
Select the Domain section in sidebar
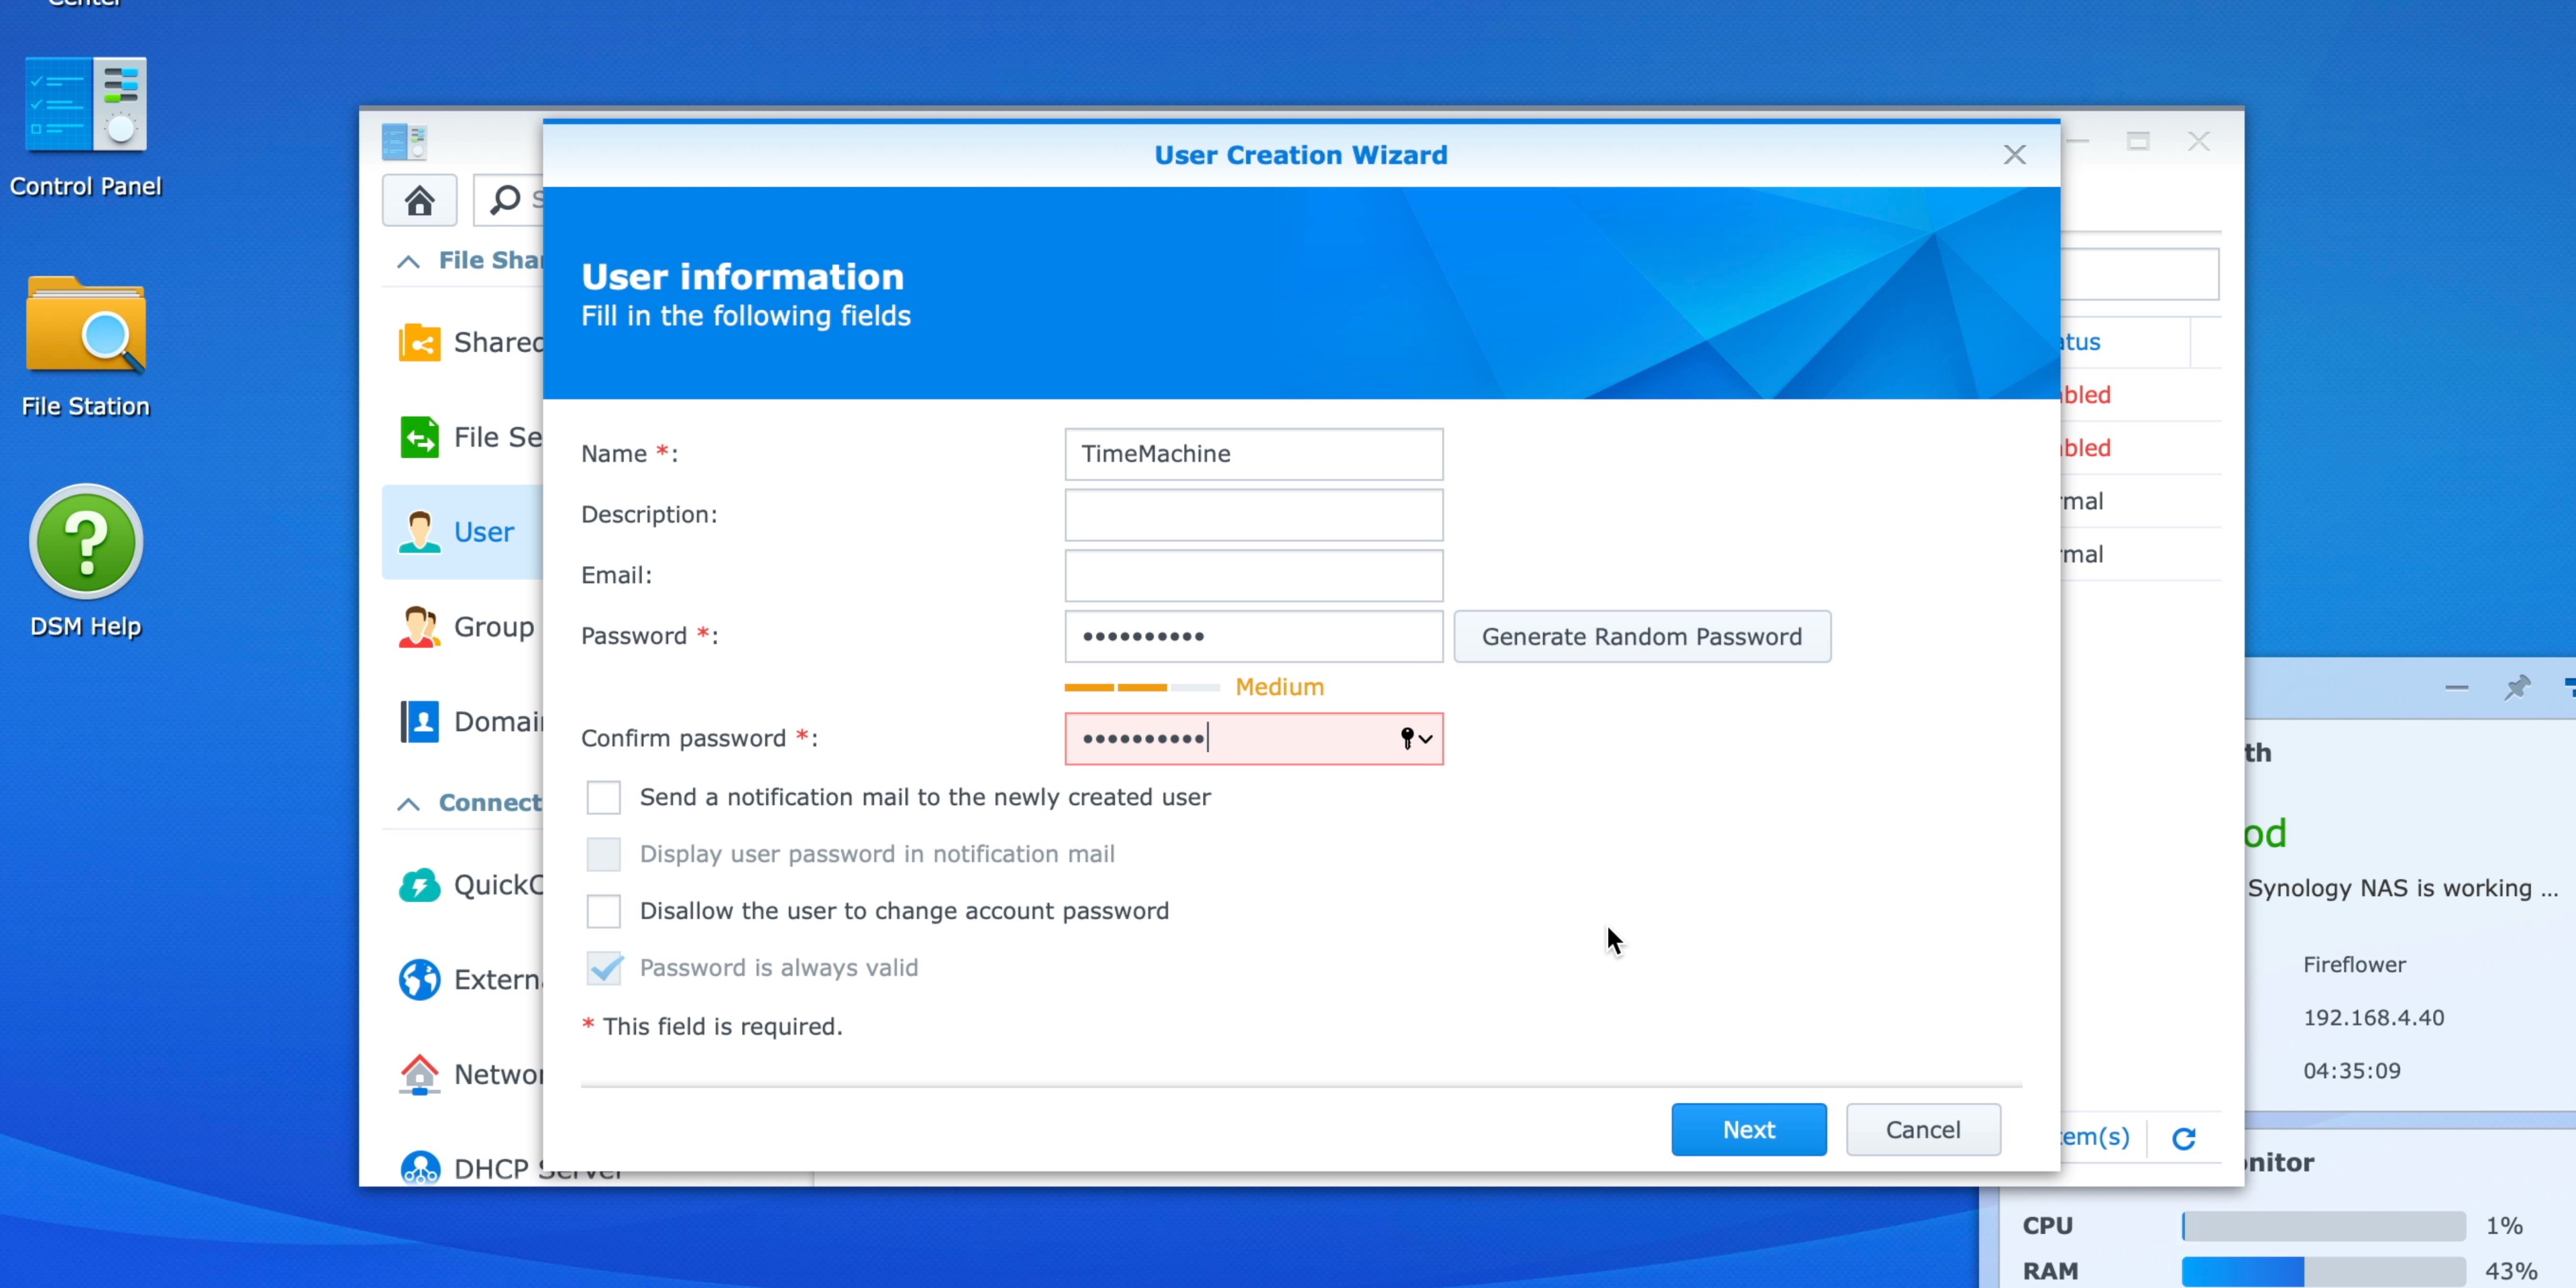(x=420, y=721)
